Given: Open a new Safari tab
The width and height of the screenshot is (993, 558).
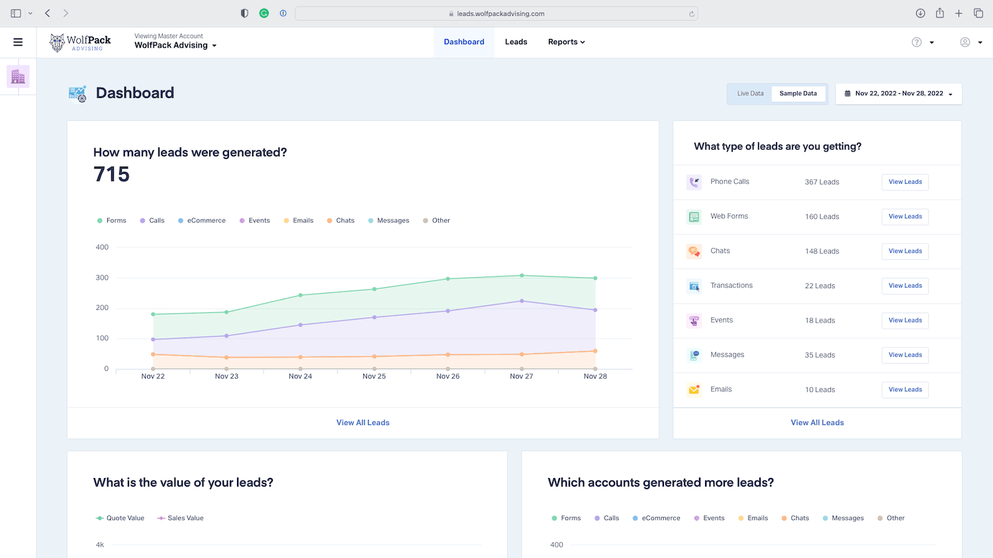Looking at the screenshot, I should [959, 13].
